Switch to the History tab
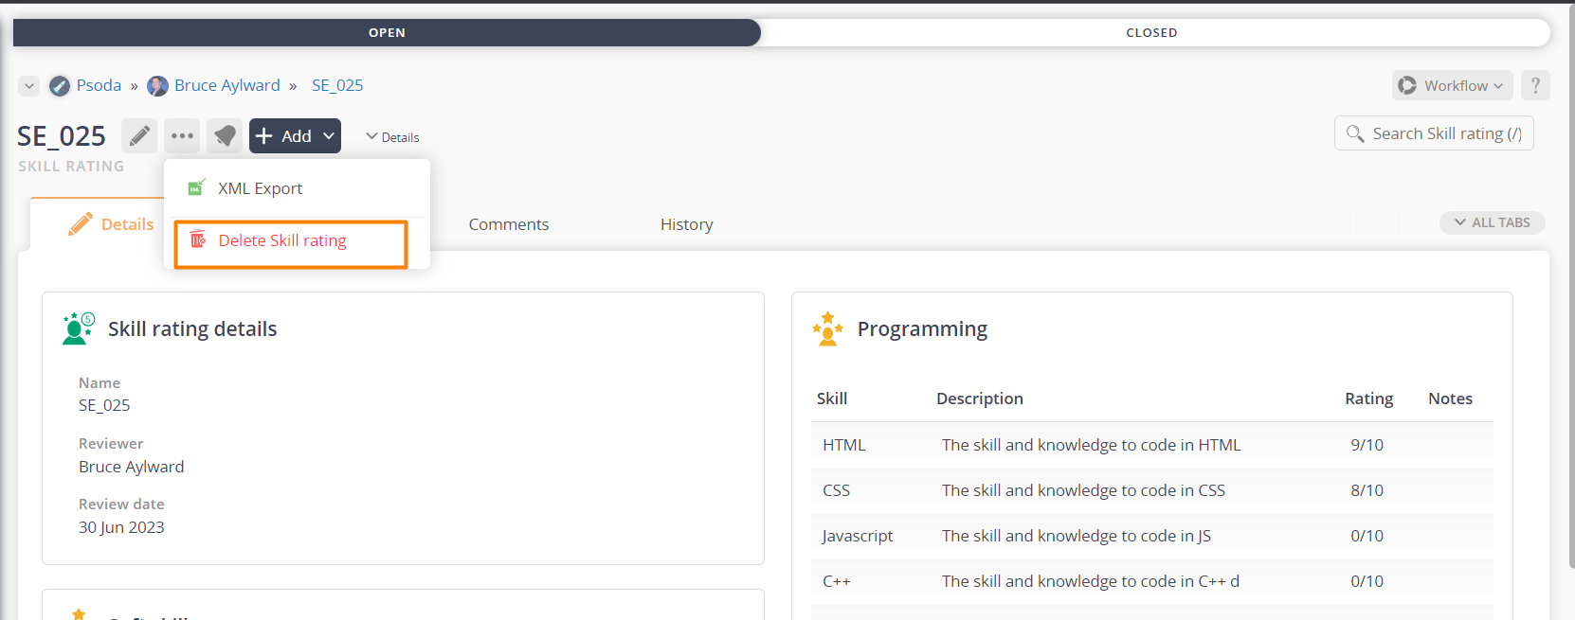Image resolution: width=1575 pixels, height=620 pixels. click(x=687, y=224)
